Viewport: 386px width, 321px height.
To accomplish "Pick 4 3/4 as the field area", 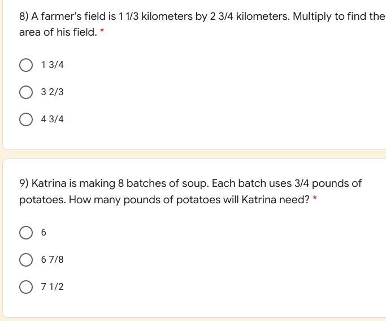I will tap(26, 119).
